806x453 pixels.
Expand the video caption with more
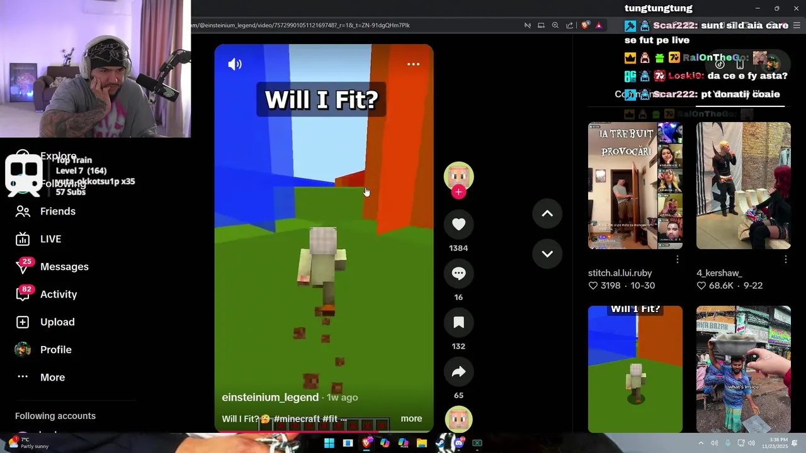[x=411, y=418]
